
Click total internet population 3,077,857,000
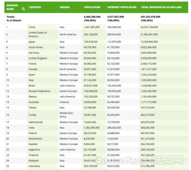coord(116,17)
